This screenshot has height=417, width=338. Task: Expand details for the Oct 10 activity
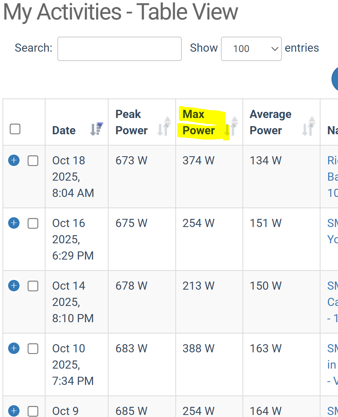[x=14, y=348]
